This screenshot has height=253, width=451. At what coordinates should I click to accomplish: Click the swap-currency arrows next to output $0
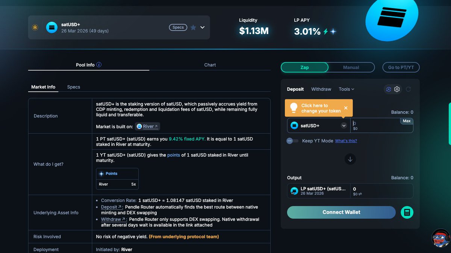pos(360,194)
